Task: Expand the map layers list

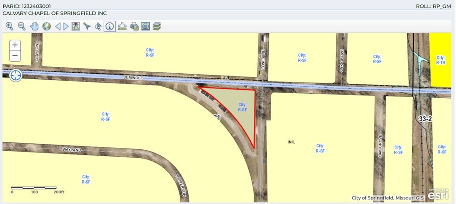Action: pos(157,26)
